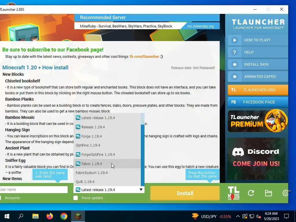Open Install Skin button
The height and width of the screenshot is (222, 296).
click(x=258, y=64)
